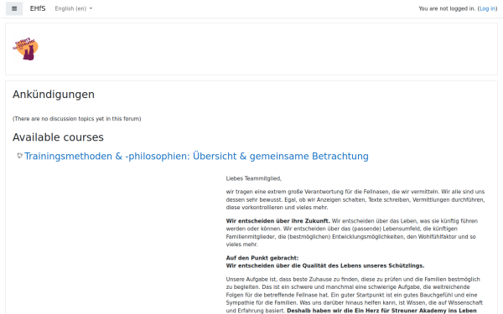503x314 pixels.
Task: Click the bold line about 'Qualität des Lebens'
Action: tap(325, 265)
